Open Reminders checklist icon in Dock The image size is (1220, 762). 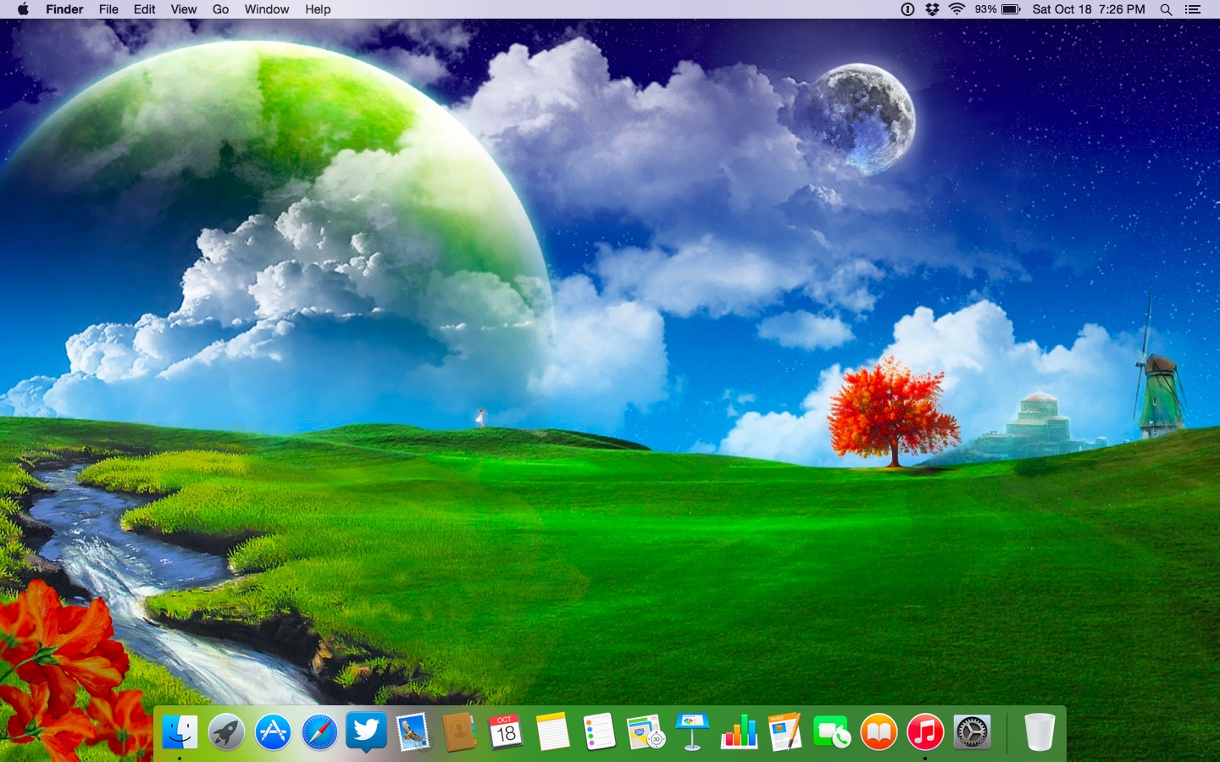[x=599, y=732]
